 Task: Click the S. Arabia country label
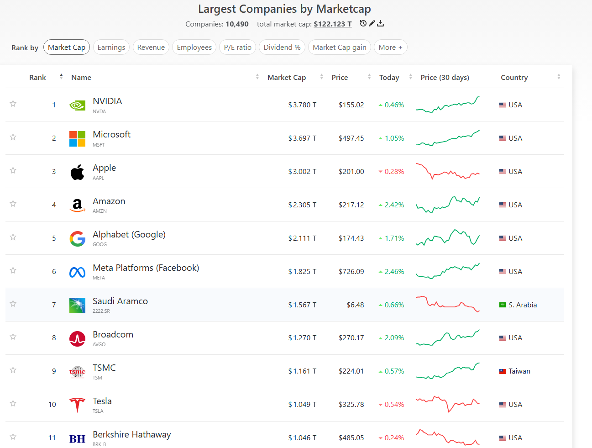(x=523, y=305)
